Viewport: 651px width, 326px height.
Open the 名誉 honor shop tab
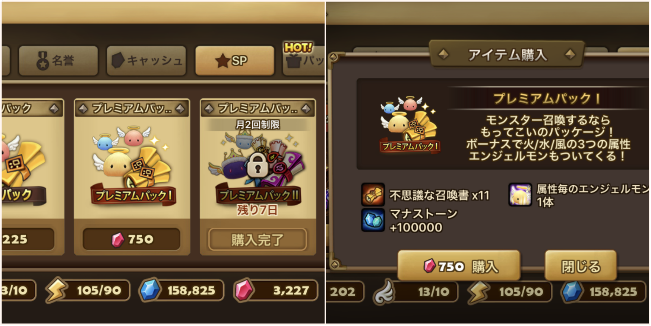(58, 61)
